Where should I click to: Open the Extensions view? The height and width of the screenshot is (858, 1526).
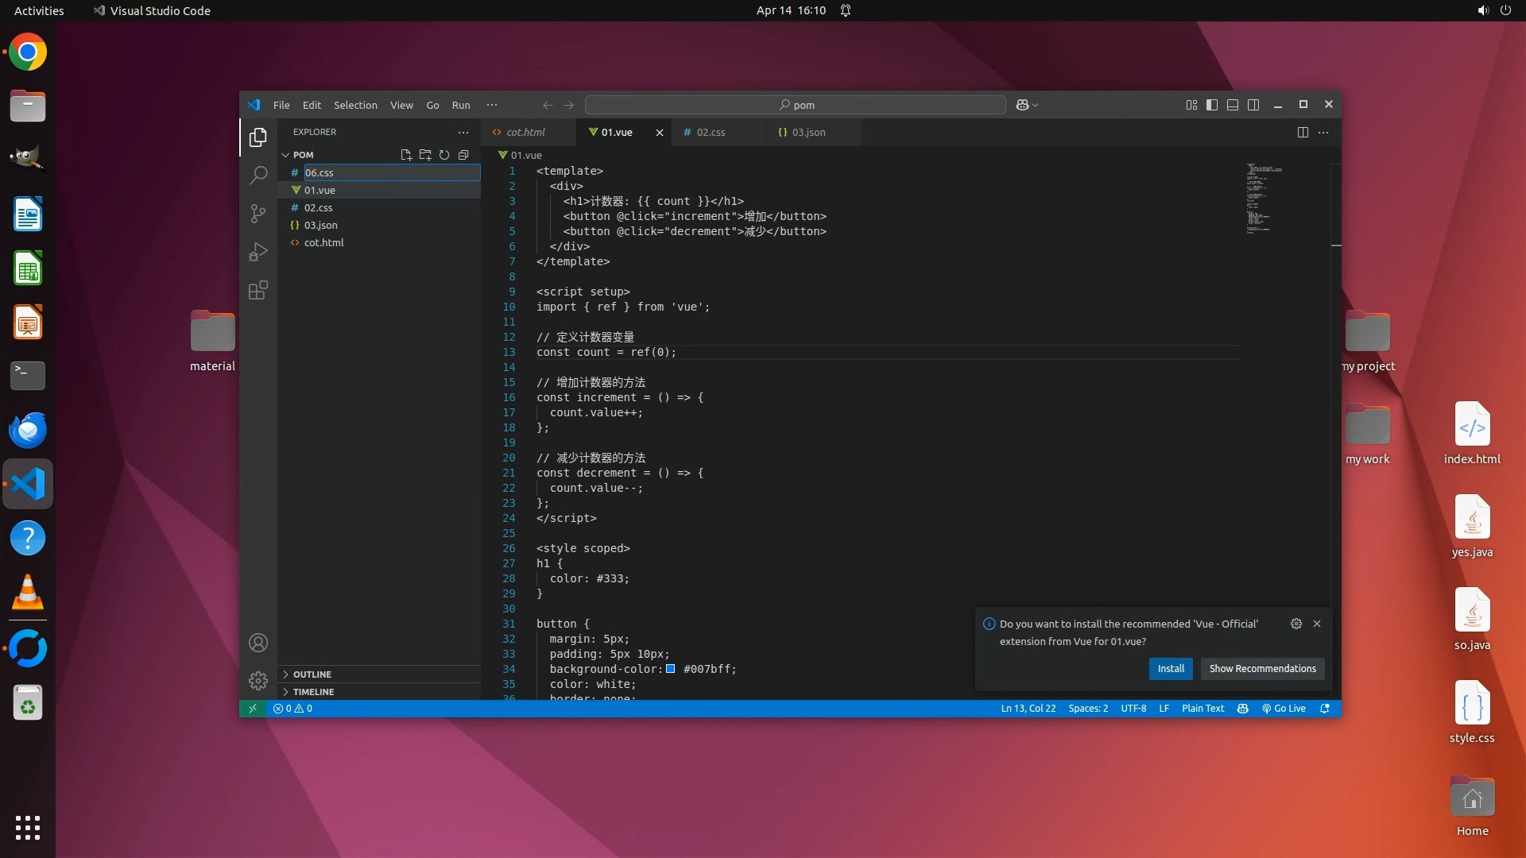(x=258, y=290)
